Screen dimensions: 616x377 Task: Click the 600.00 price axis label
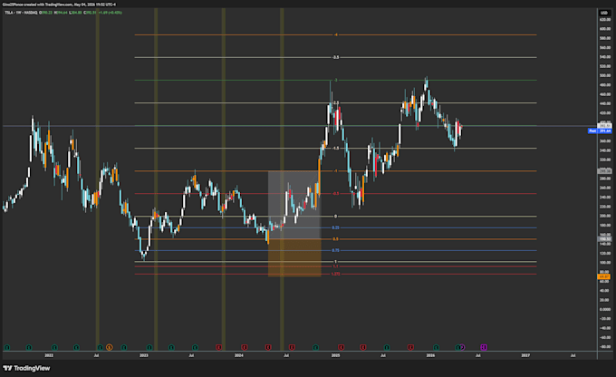coord(605,29)
